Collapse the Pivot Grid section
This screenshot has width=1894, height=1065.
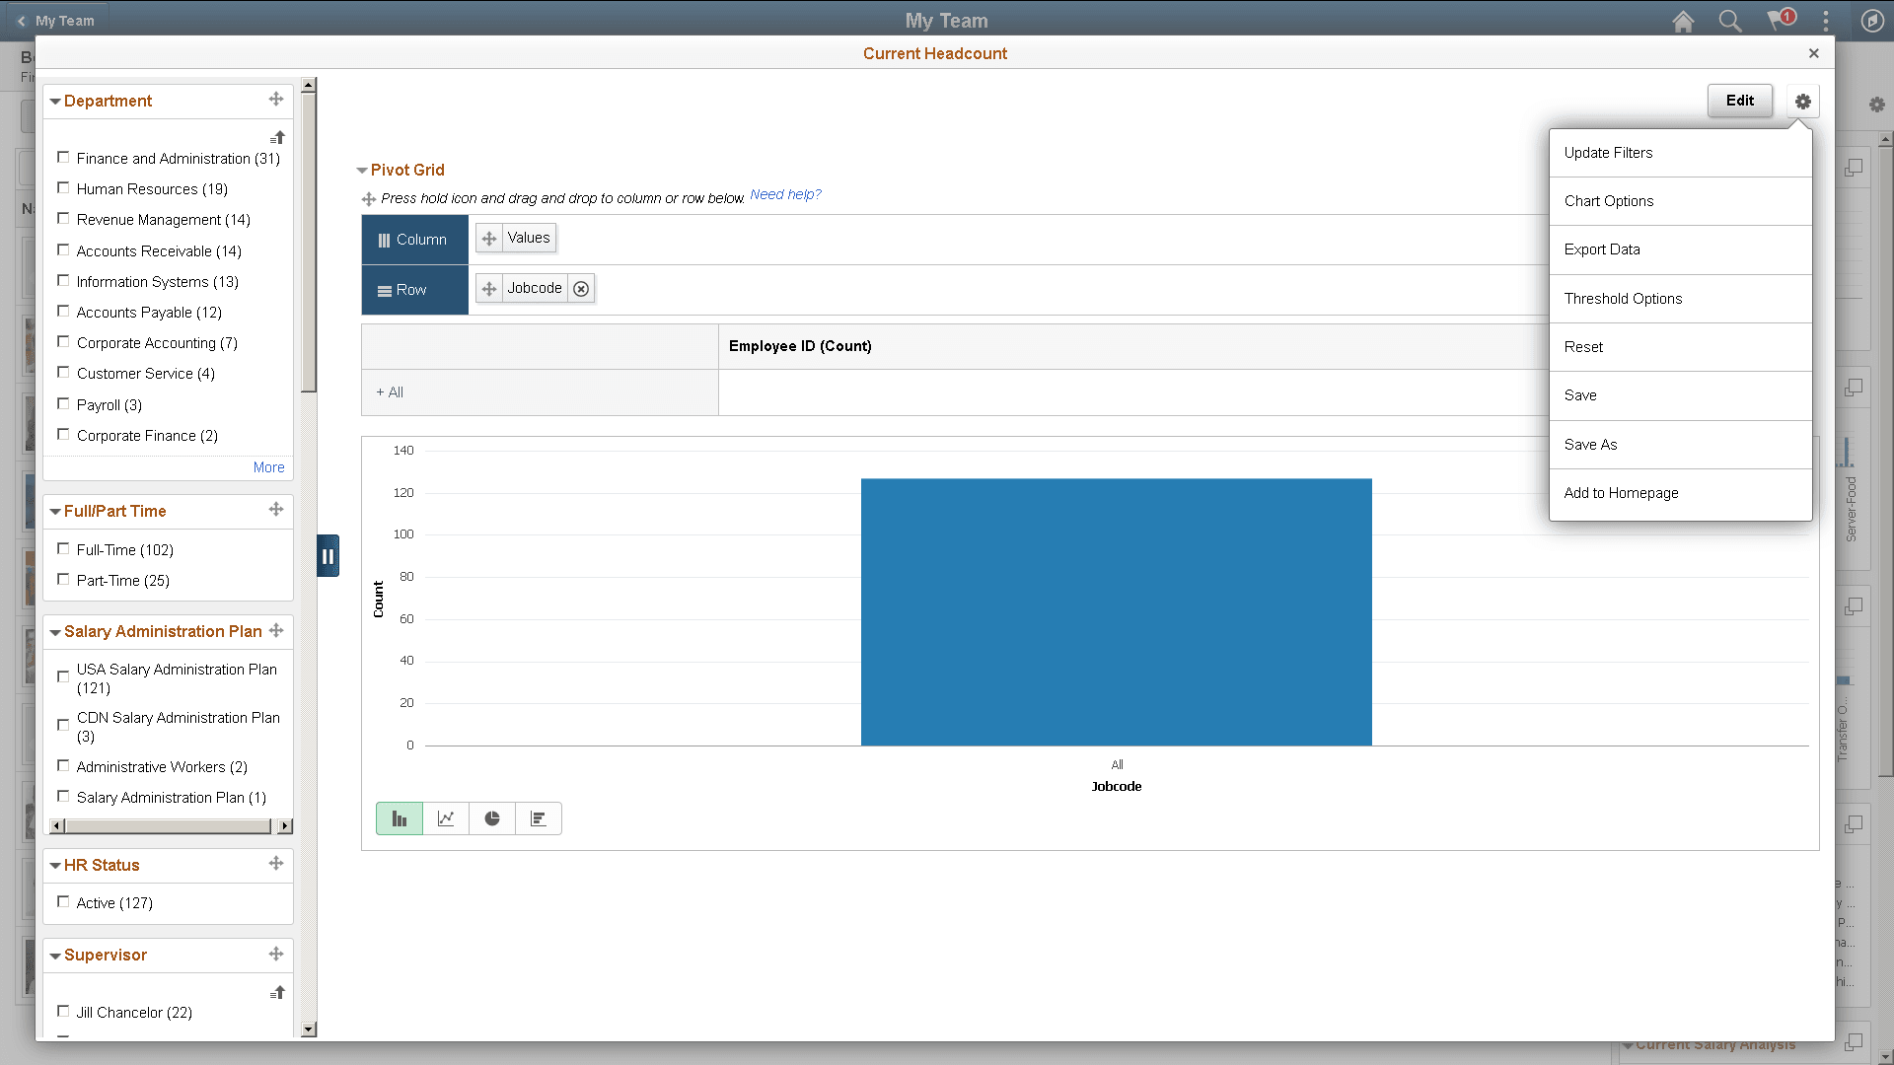362,171
